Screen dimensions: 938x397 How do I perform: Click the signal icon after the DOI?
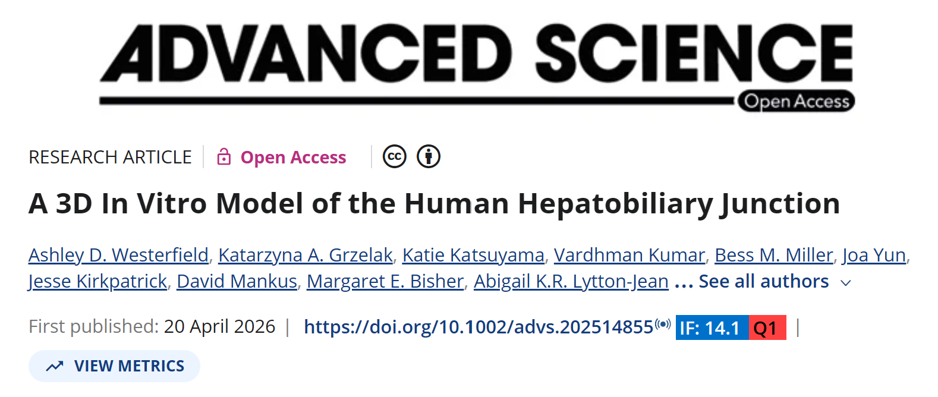tap(663, 324)
